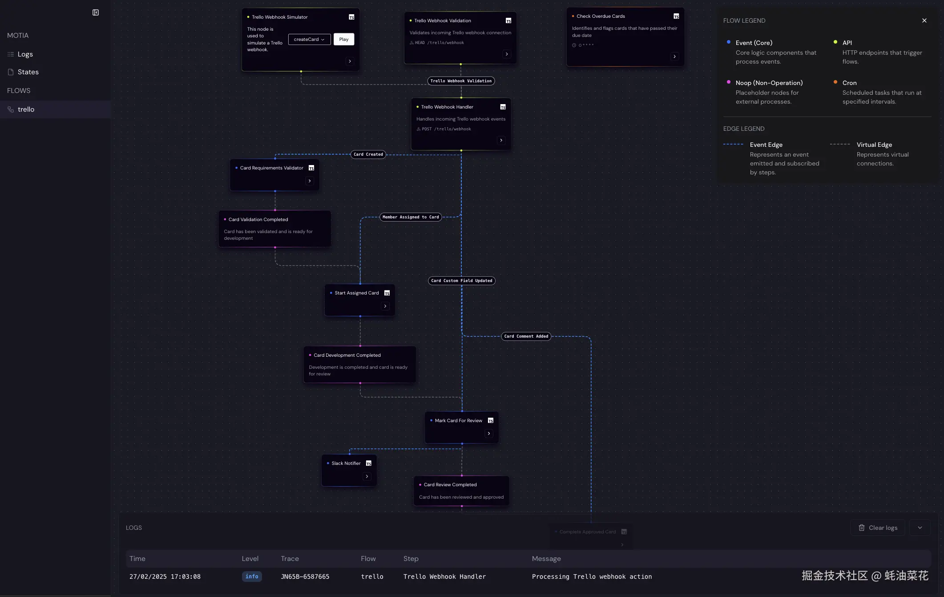Click the Card Created edge label
The height and width of the screenshot is (597, 944).
pos(368,154)
